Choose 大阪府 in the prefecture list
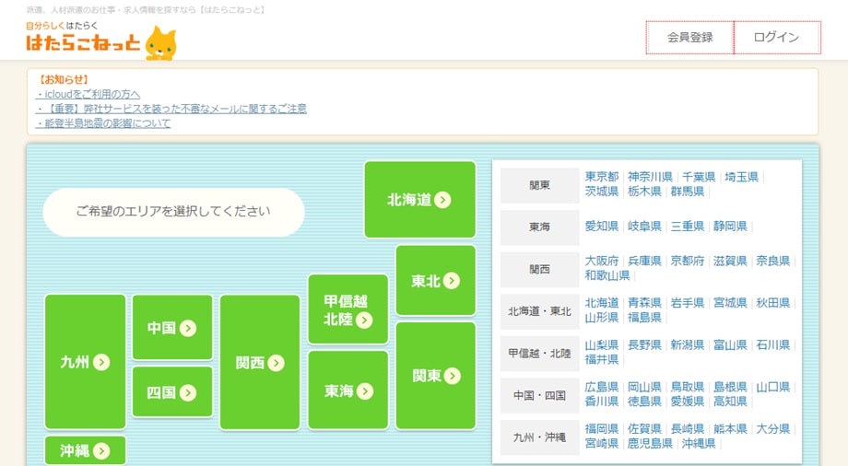Image resolution: width=848 pixels, height=466 pixels. click(602, 261)
